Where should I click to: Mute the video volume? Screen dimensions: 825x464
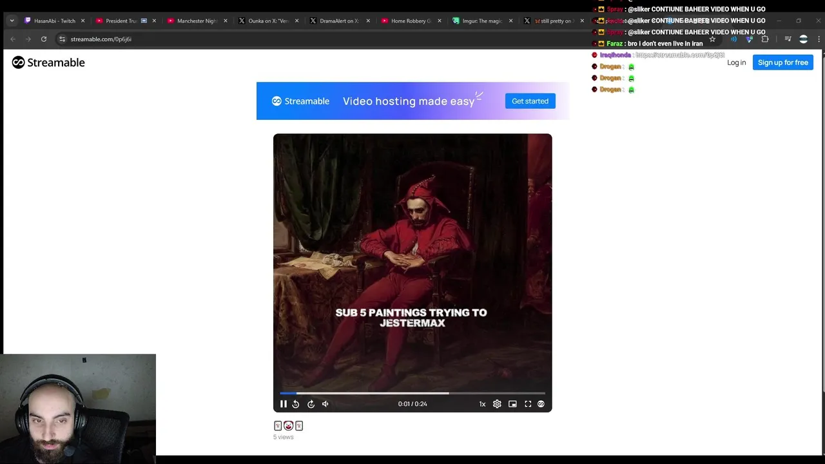pos(325,404)
